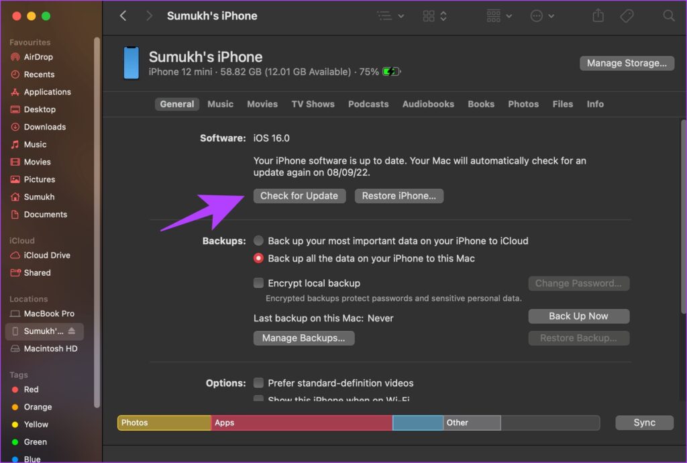The width and height of the screenshot is (687, 463).
Task: Open Search from the toolbar magnifier icon
Action: [669, 15]
